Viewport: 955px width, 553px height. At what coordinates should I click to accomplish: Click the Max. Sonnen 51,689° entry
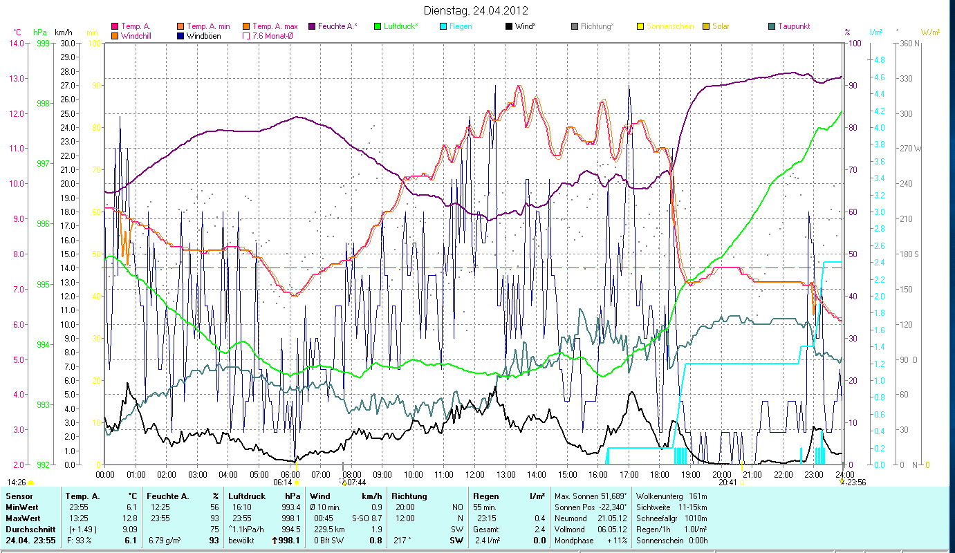[591, 496]
